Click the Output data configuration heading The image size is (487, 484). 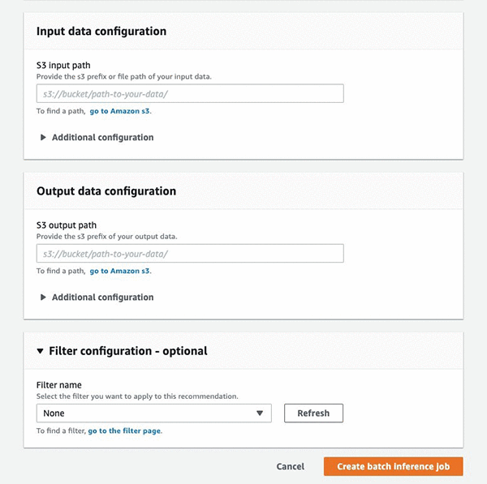coord(106,191)
